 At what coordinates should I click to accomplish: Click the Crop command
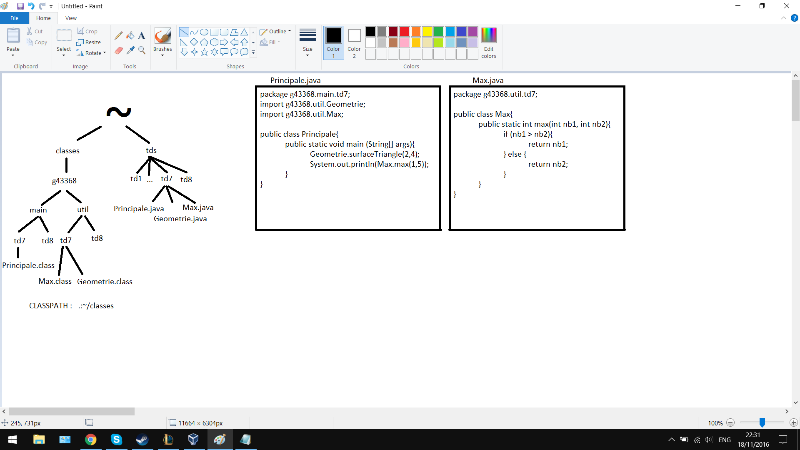coord(87,31)
